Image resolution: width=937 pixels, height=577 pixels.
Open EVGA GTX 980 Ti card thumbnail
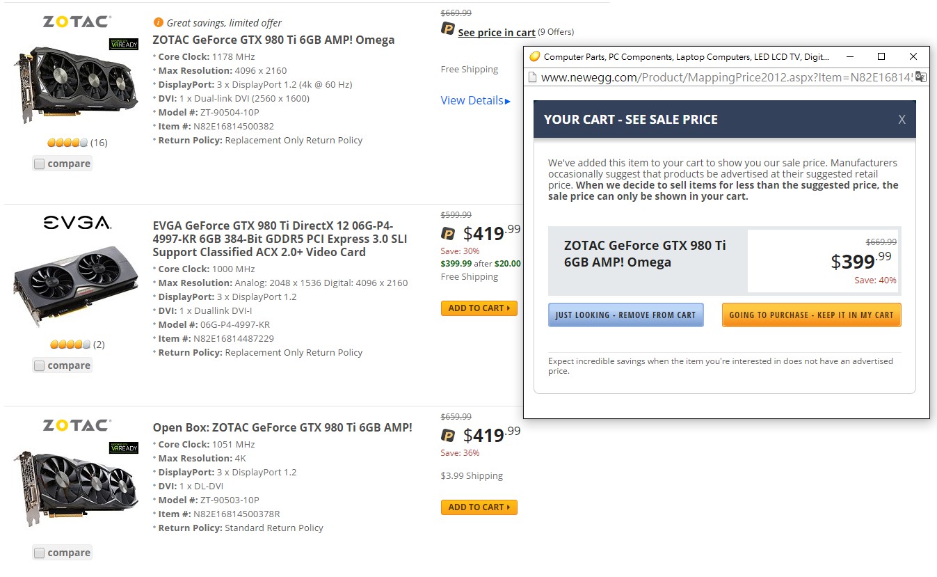tap(77, 284)
